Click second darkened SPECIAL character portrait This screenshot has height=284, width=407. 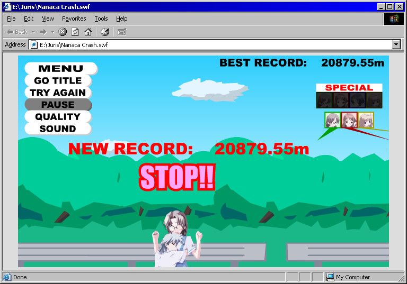[x=341, y=100]
